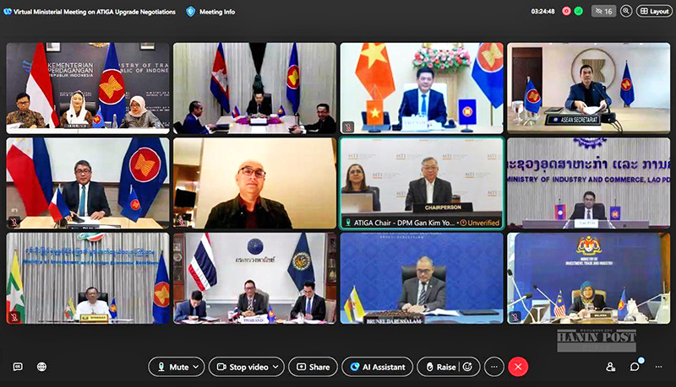Raise your hand in the meeting
The height and width of the screenshot is (387, 676).
pyautogui.click(x=439, y=367)
